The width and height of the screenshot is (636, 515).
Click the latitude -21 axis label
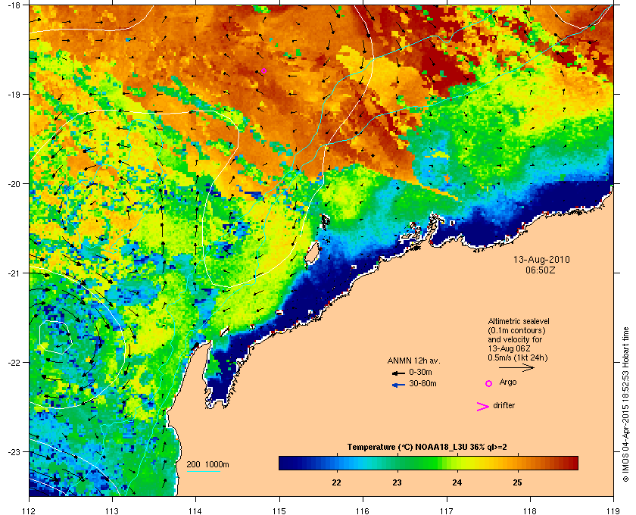14,273
